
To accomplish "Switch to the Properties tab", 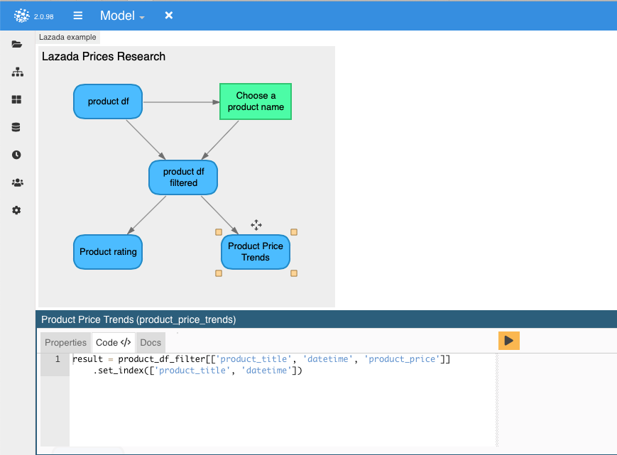I will tap(65, 342).
